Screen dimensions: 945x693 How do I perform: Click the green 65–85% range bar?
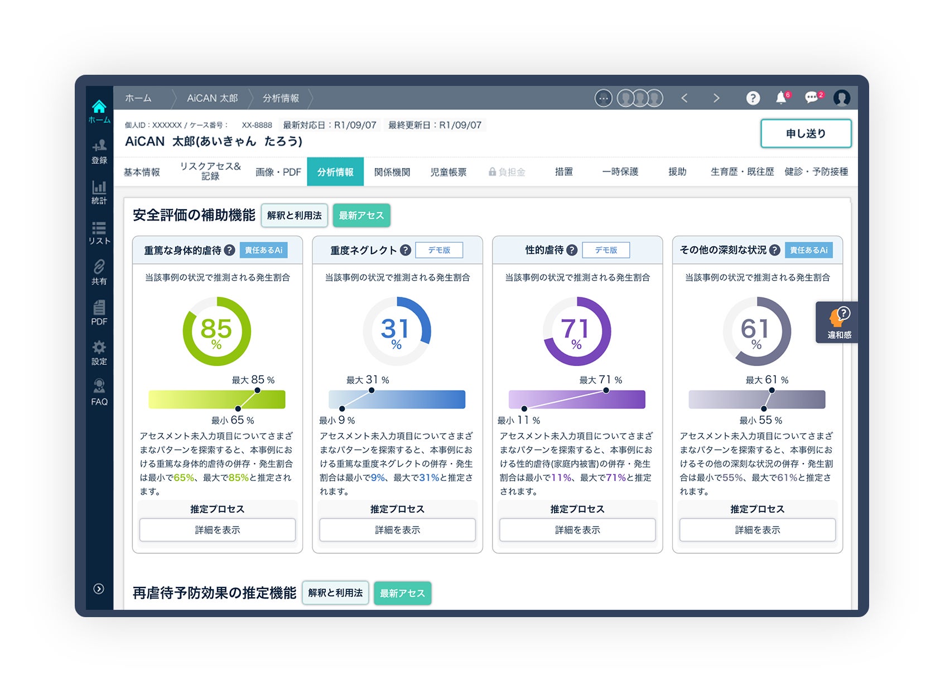217,400
